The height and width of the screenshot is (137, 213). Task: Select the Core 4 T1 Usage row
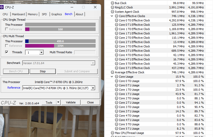(x=155, y=120)
